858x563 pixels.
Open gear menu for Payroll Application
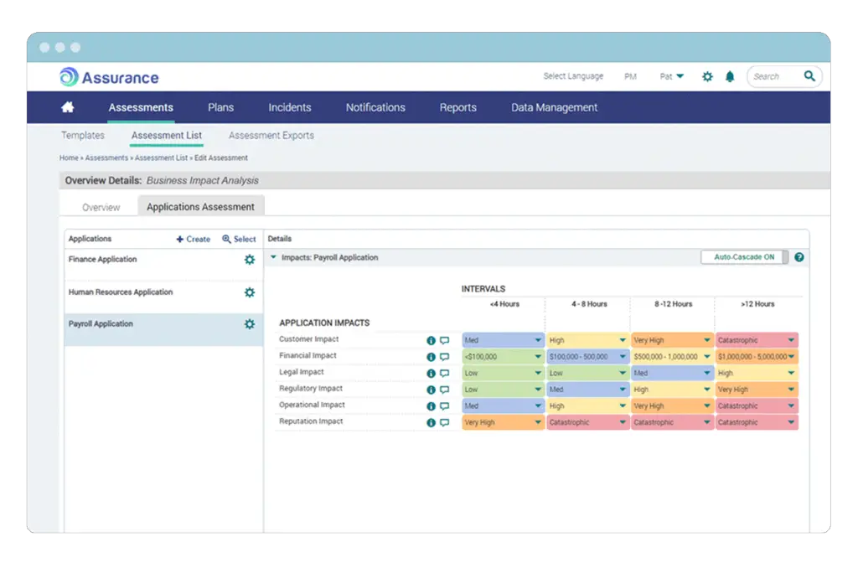pos(250,324)
